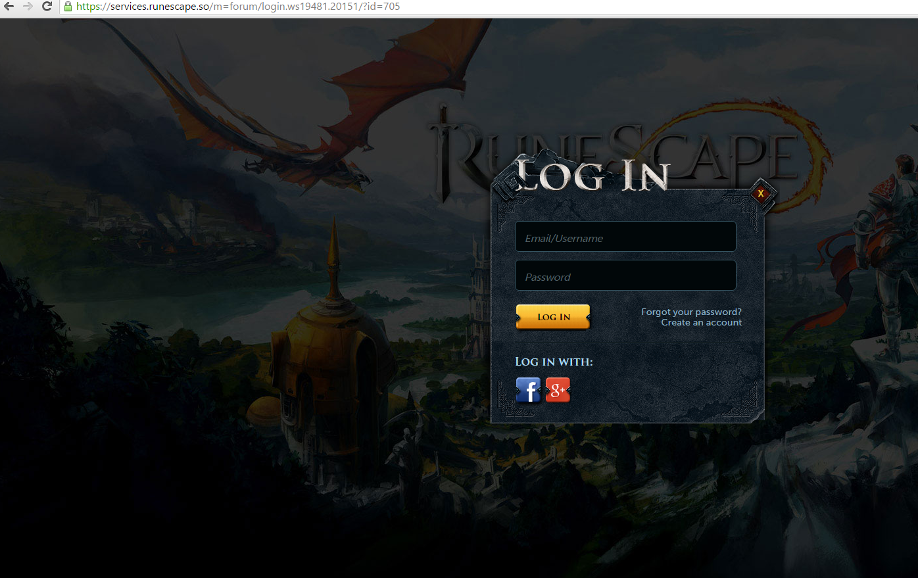Click the browser forward arrow

pos(28,7)
